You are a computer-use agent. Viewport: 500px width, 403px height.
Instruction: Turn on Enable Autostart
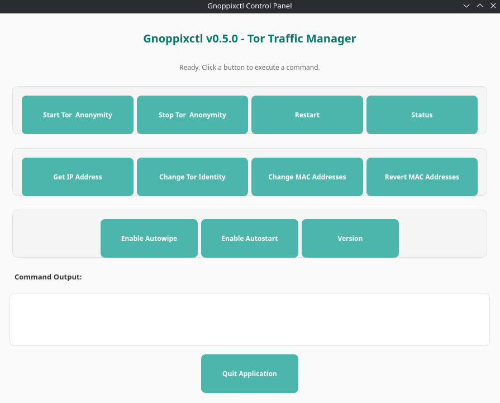click(250, 238)
